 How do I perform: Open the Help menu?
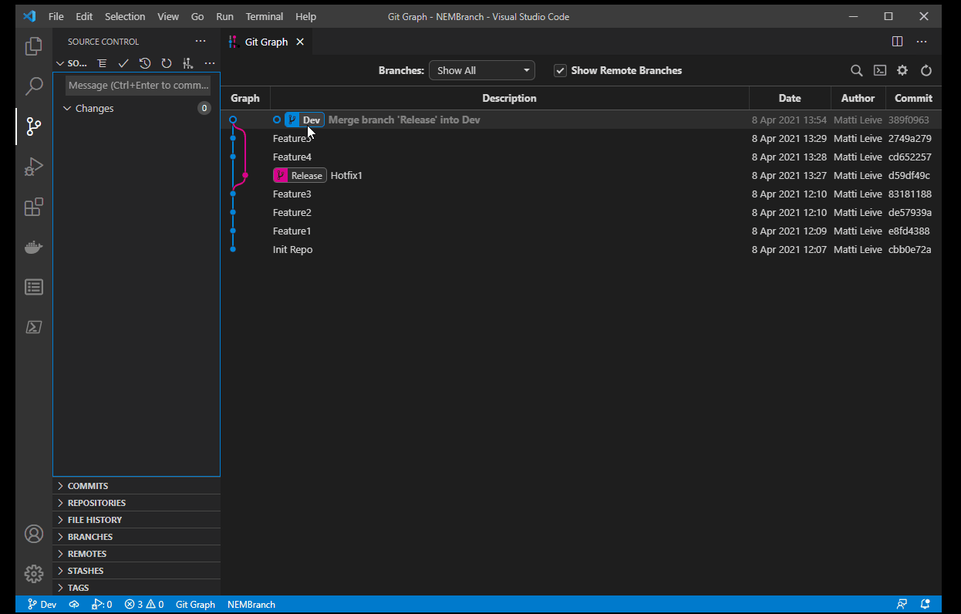305,16
